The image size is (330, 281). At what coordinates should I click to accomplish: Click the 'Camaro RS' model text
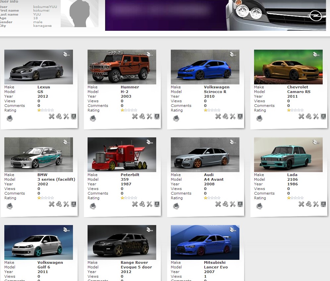[299, 92]
